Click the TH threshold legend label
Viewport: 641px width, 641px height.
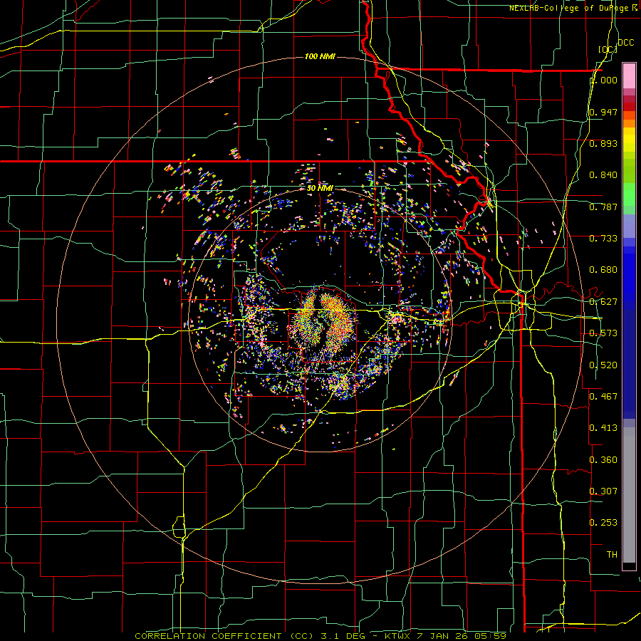612,555
